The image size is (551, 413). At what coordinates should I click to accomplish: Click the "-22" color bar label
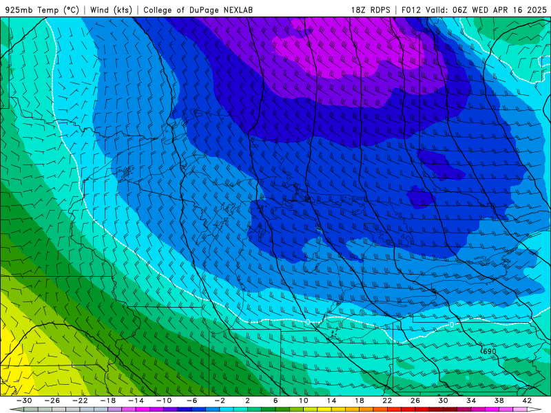tap(80, 401)
